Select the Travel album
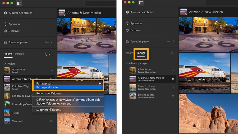This screenshot has width=238, height=134. pos(28,113)
